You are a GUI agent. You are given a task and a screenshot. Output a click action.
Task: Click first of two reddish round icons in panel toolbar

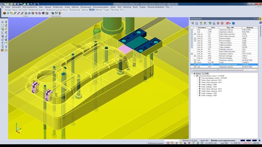point(218,23)
